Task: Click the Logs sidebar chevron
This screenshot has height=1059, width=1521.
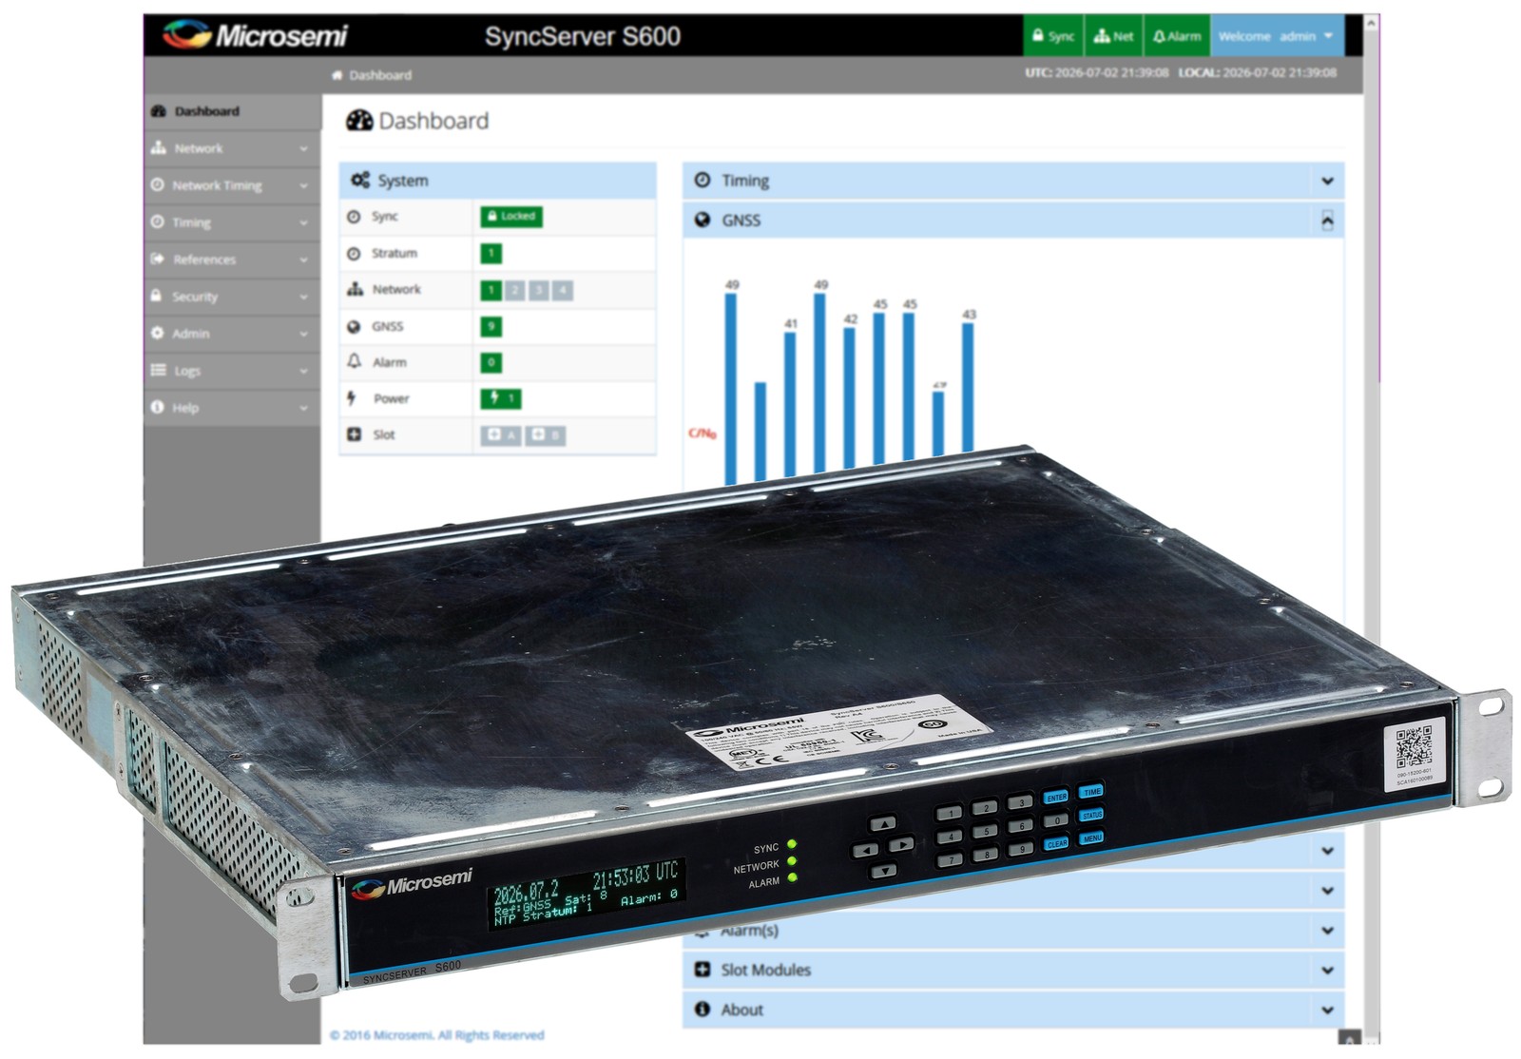Action: click(x=303, y=372)
